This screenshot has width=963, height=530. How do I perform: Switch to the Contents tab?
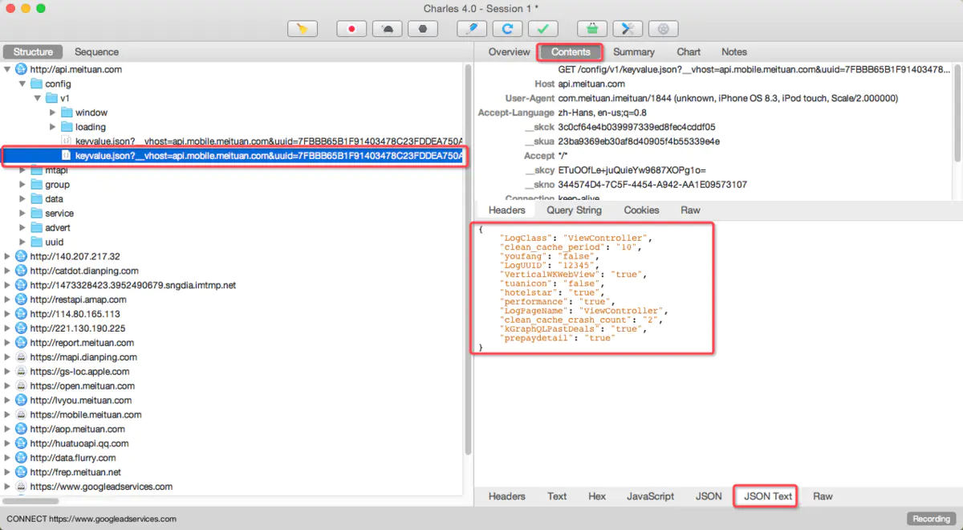(x=570, y=51)
